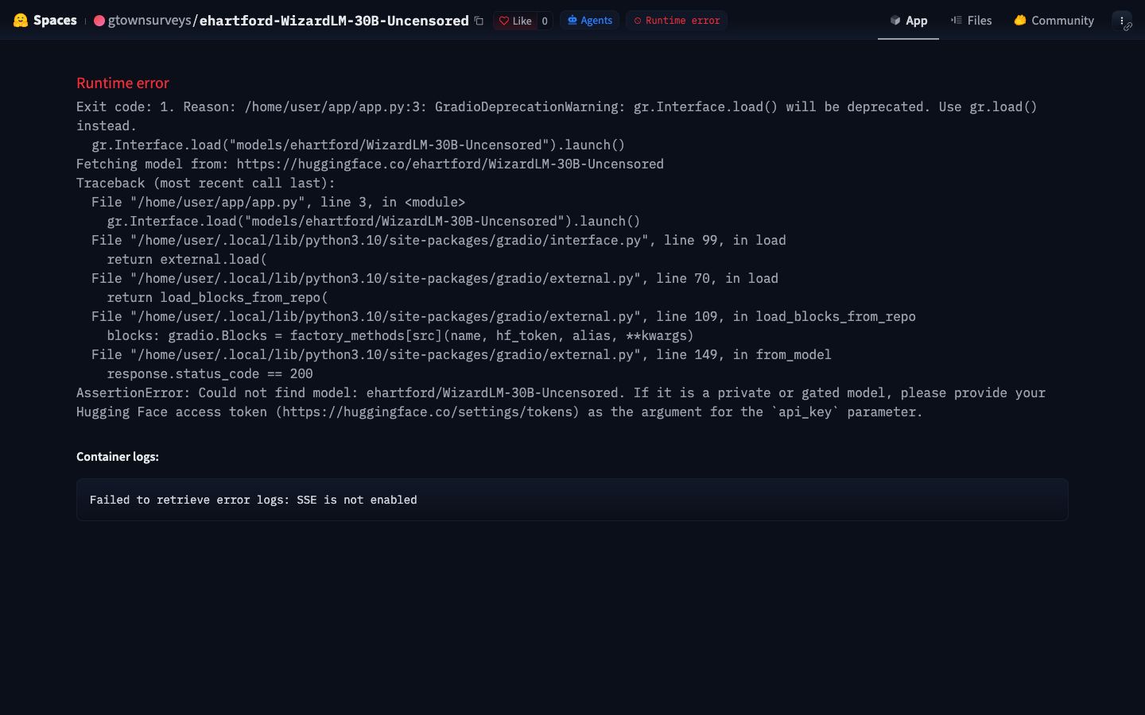Click the 'Container logs:' label
Viewport: 1145px width, 715px height.
118,457
